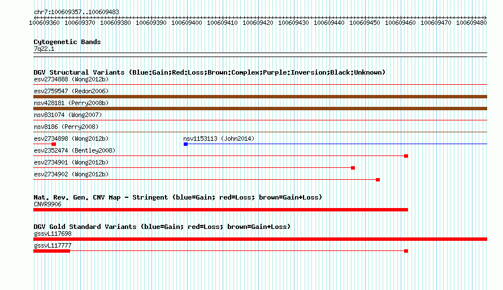Viewport: 503px width, 290px height.
Task: Click the thick red start segment of gssvL117777
Action: pyautogui.click(x=51, y=251)
